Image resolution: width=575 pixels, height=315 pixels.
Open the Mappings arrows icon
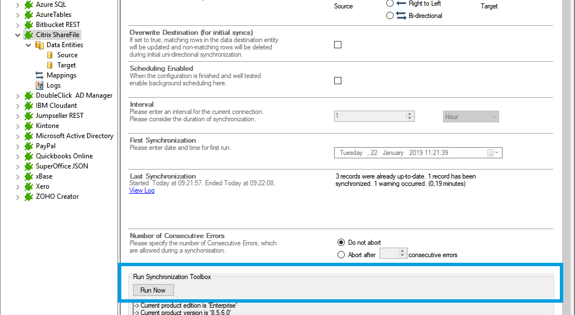tap(39, 75)
